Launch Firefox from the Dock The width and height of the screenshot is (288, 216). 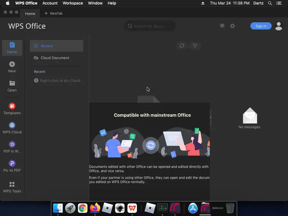click(x=95, y=208)
